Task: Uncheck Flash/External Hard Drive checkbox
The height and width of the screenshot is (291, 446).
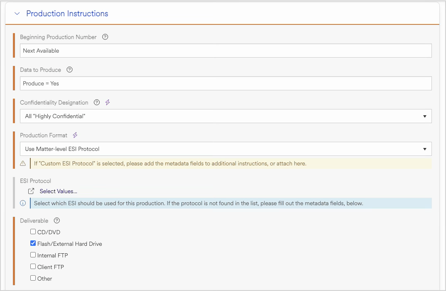Action: (x=33, y=243)
